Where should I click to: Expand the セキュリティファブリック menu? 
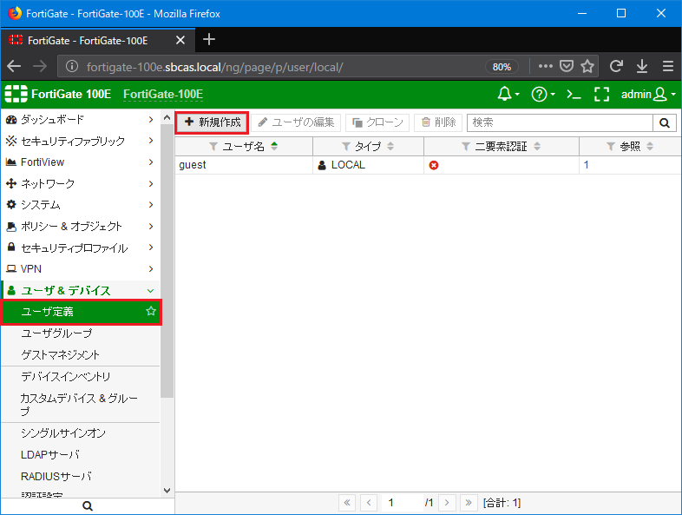[80, 141]
